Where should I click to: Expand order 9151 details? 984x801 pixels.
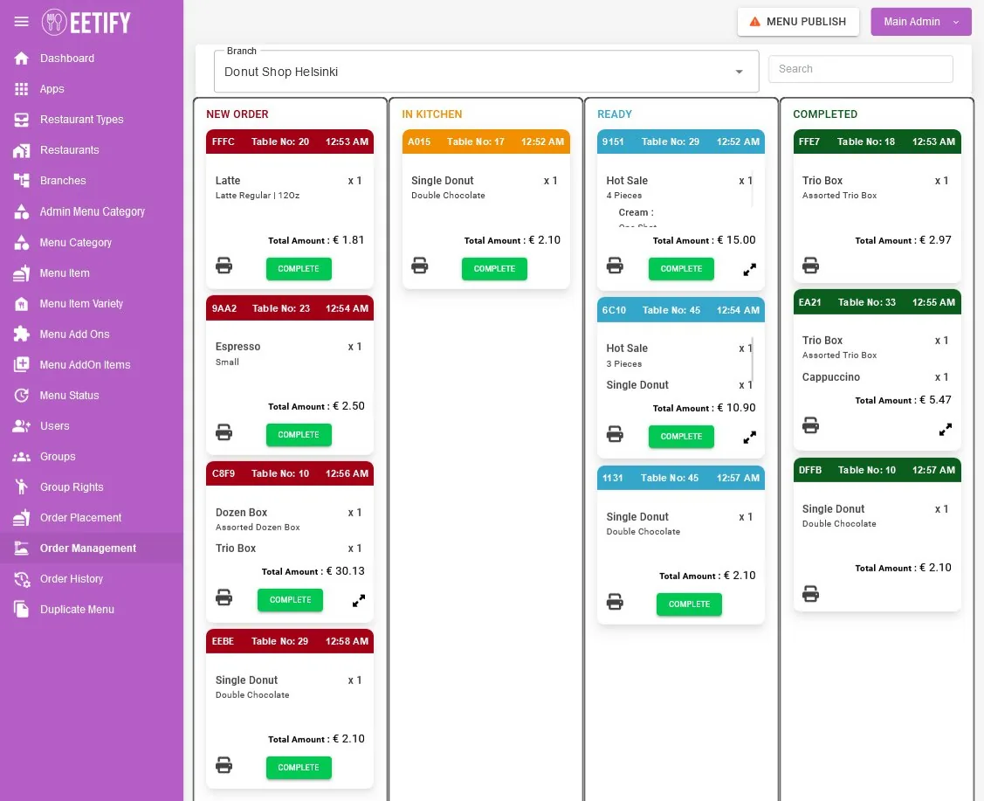coord(750,269)
